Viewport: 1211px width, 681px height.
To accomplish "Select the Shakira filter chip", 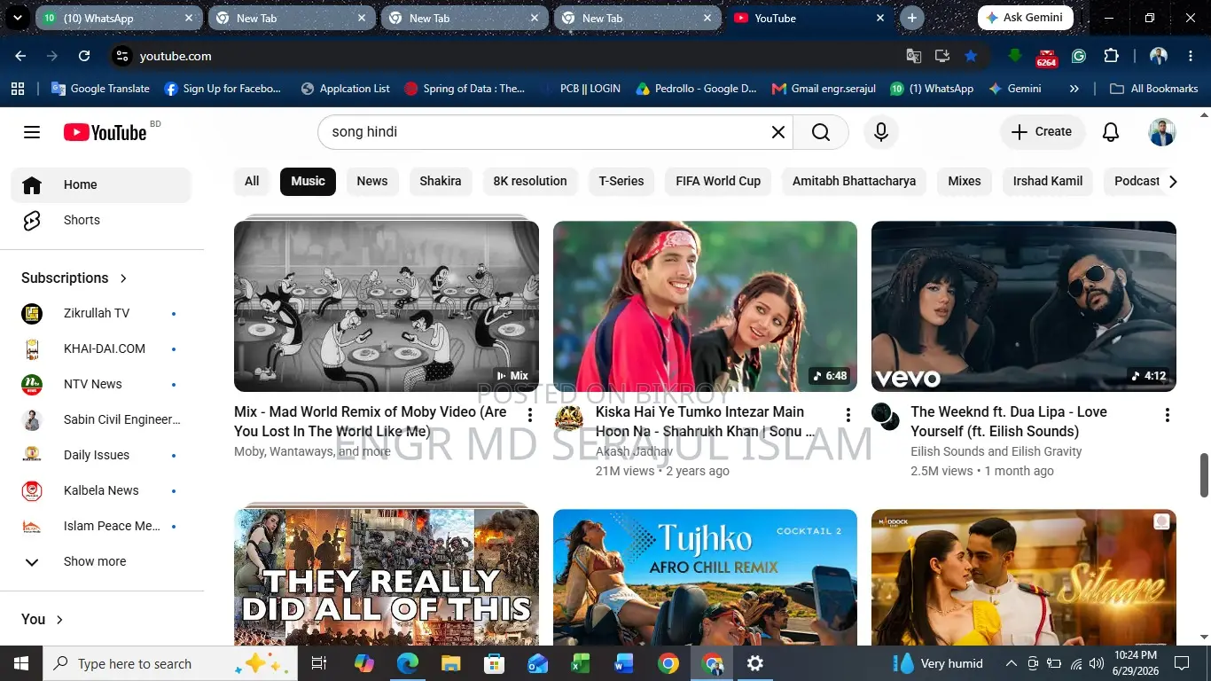I will click(x=441, y=181).
